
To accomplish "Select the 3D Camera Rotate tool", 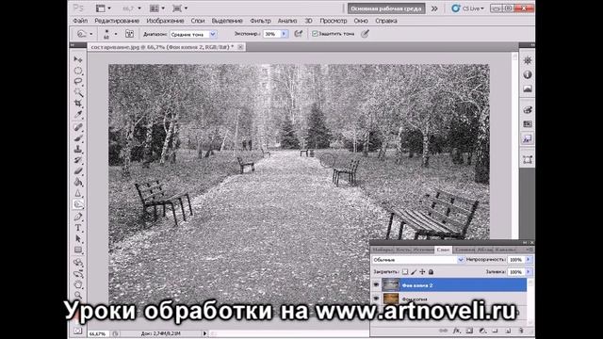I will tap(78, 274).
